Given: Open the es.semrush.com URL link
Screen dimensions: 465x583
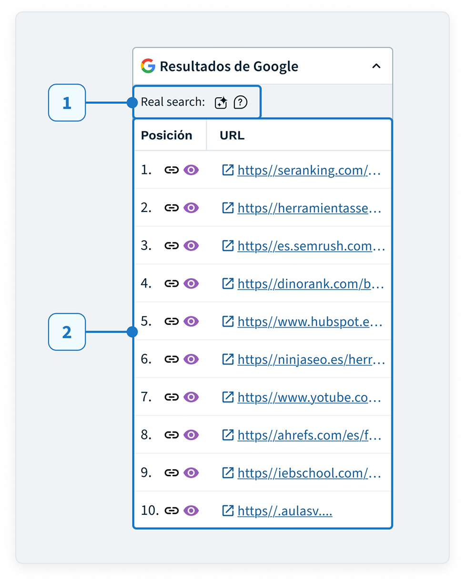Looking at the screenshot, I should [x=311, y=246].
